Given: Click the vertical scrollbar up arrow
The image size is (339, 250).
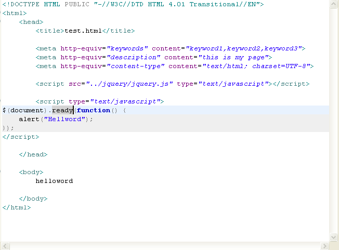Looking at the screenshot, I should pyautogui.click(x=334, y=4).
